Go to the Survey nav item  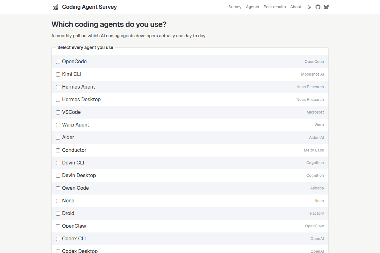235,7
